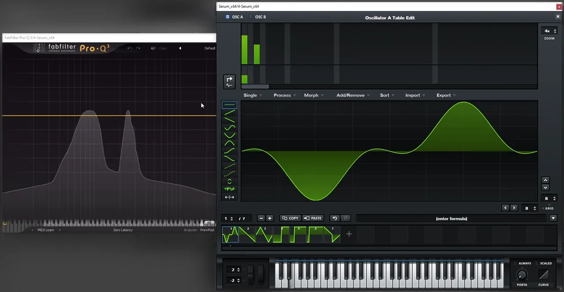Remove frame with the minus button

coord(261,218)
